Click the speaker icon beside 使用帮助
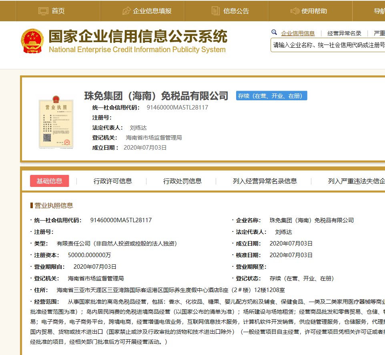Viewport: 385px width, 355px height. click(x=295, y=11)
